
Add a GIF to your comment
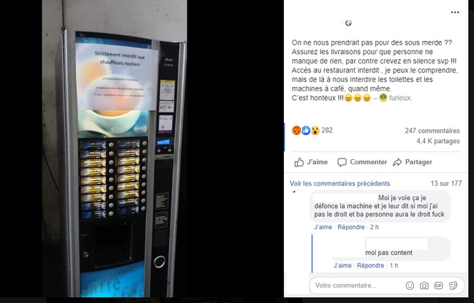438,285
